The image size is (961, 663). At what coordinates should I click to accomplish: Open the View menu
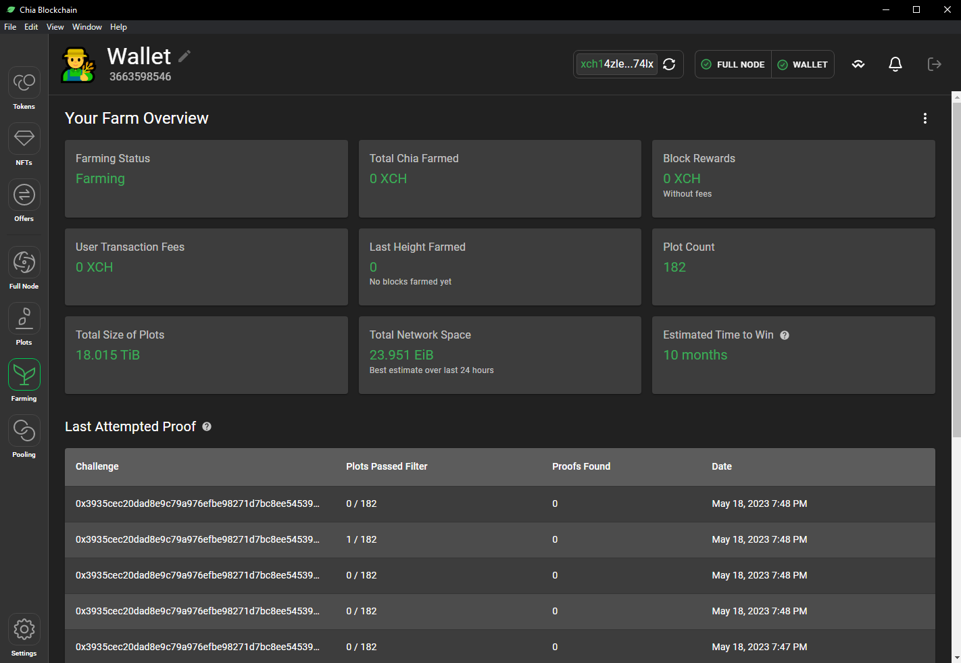tap(55, 27)
